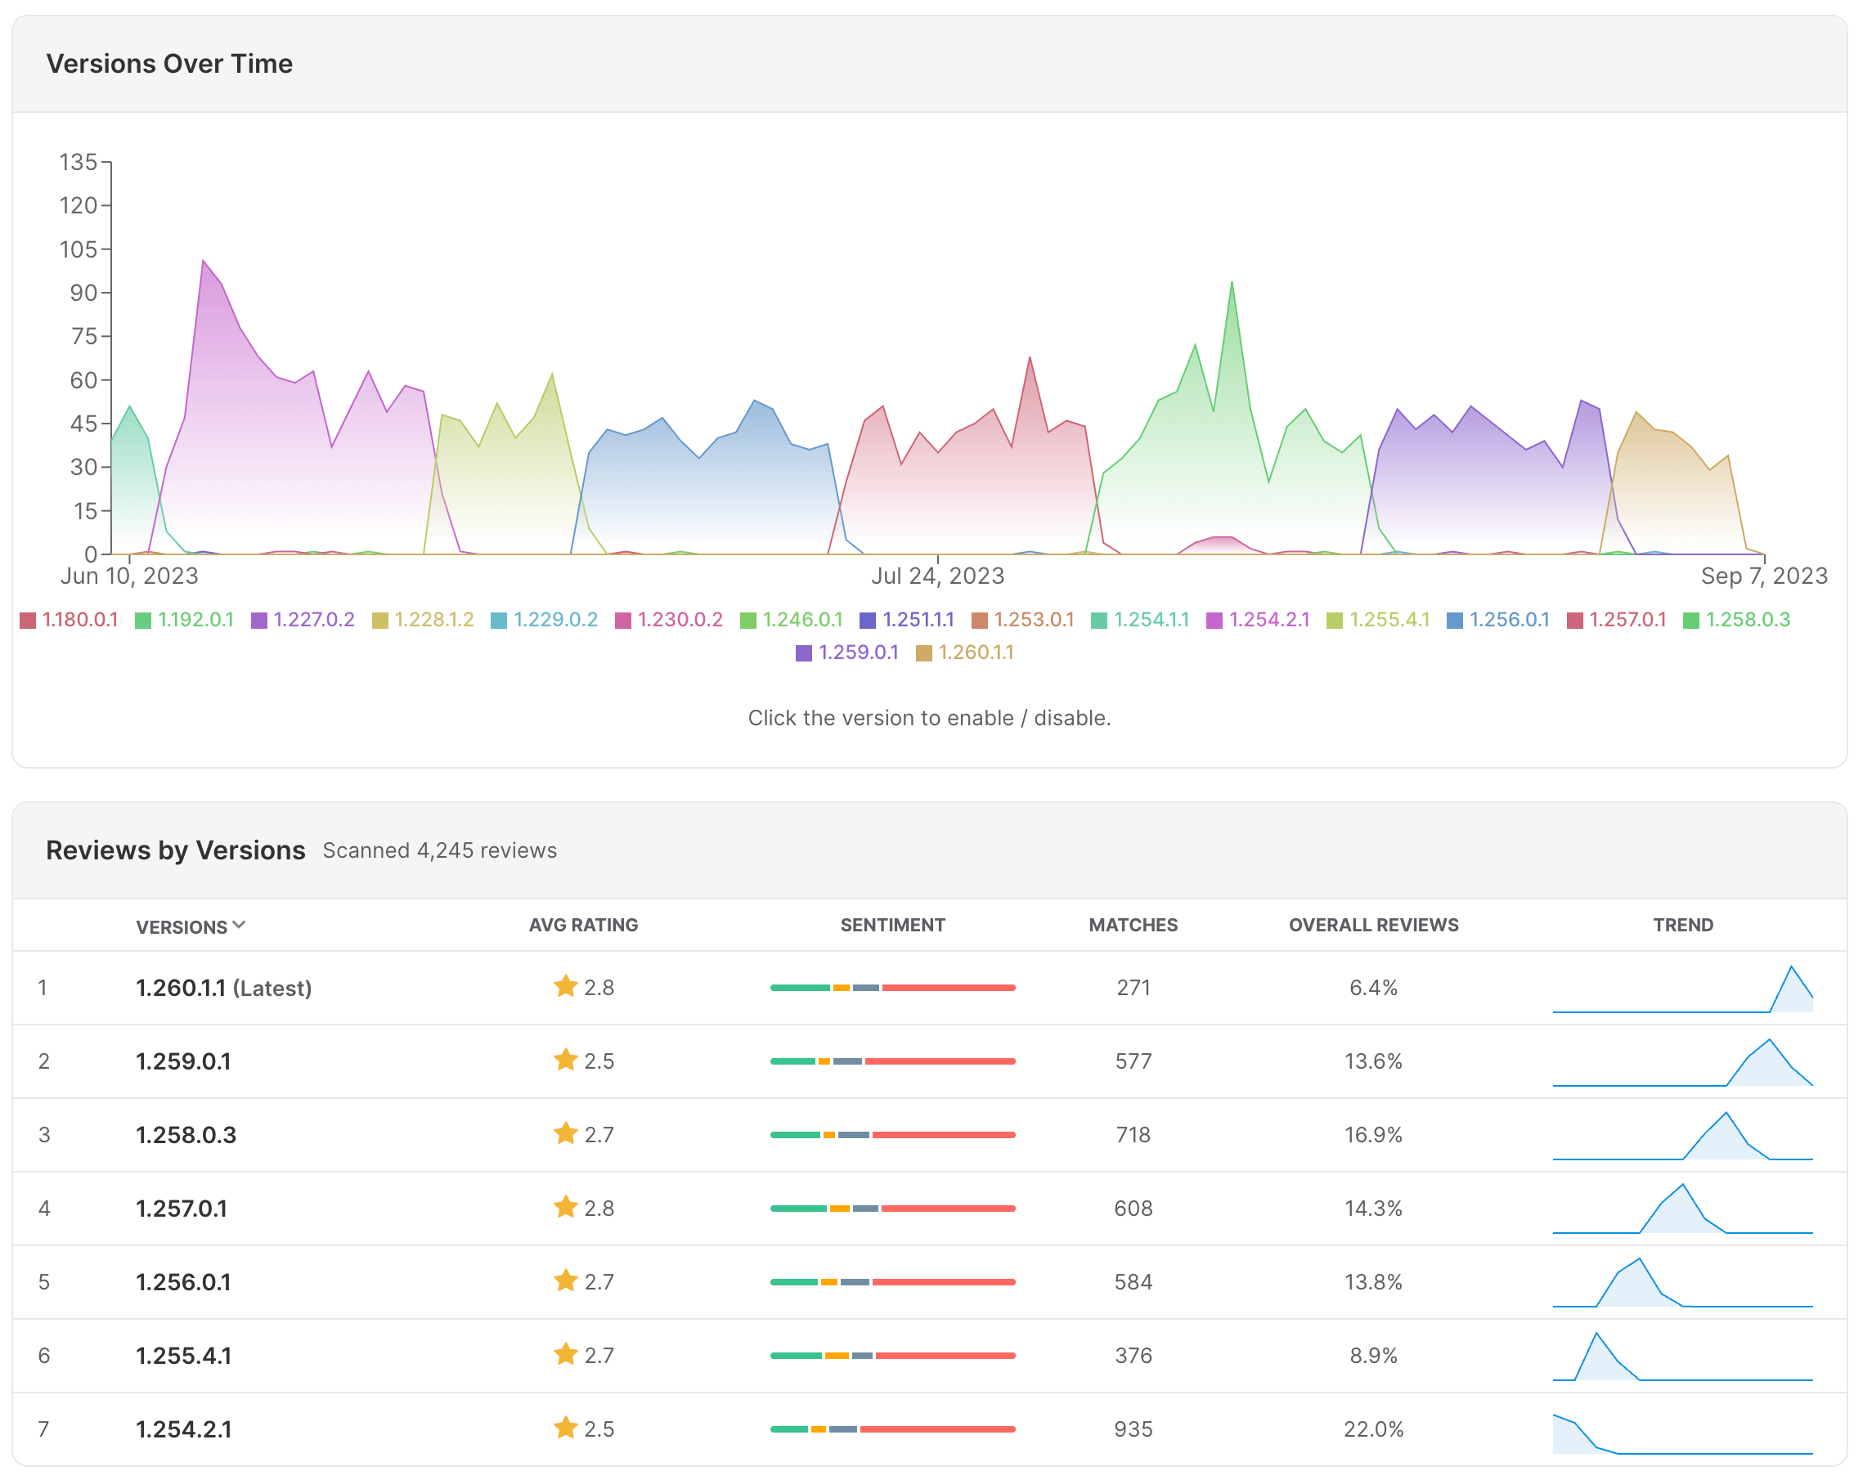
Task: Toggle version 1.253.0.1 in the chart legend
Action: tap(1023, 620)
